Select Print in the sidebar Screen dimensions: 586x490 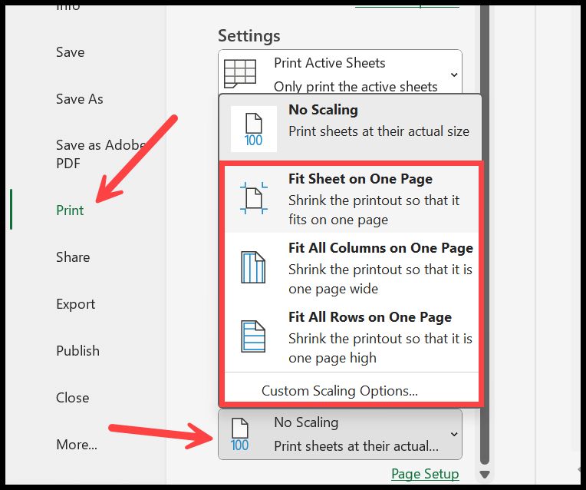70,210
